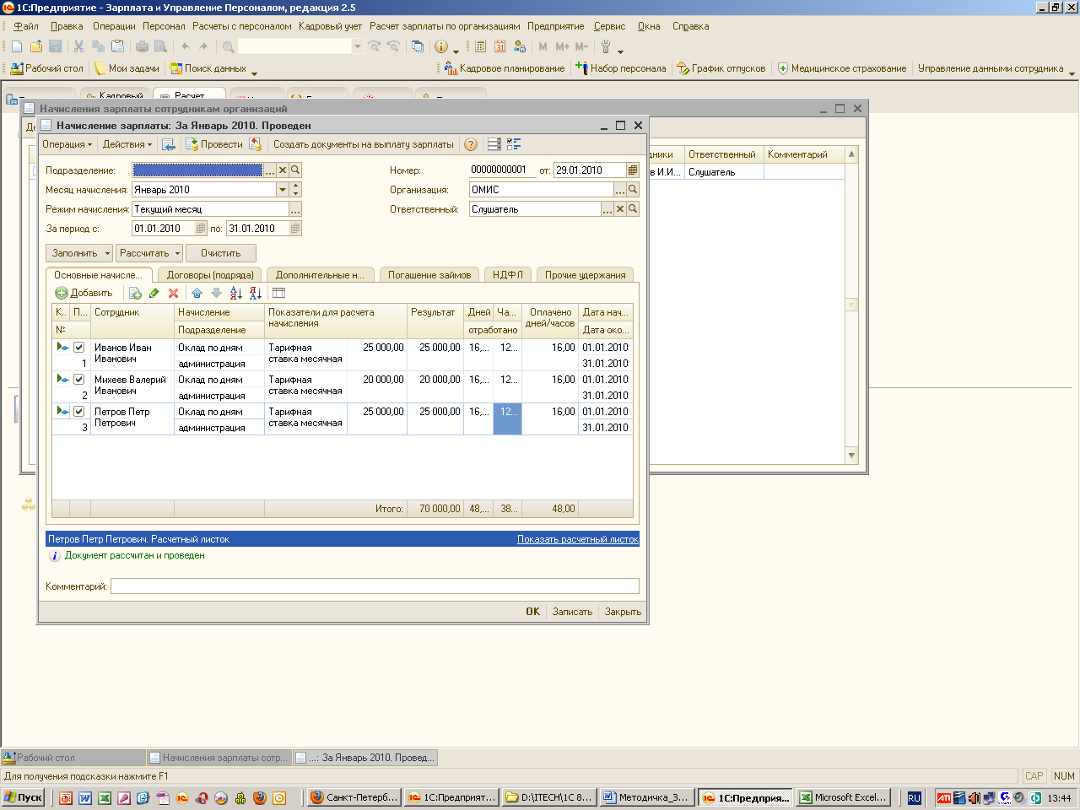Switch to Погашение займов tab

click(429, 275)
